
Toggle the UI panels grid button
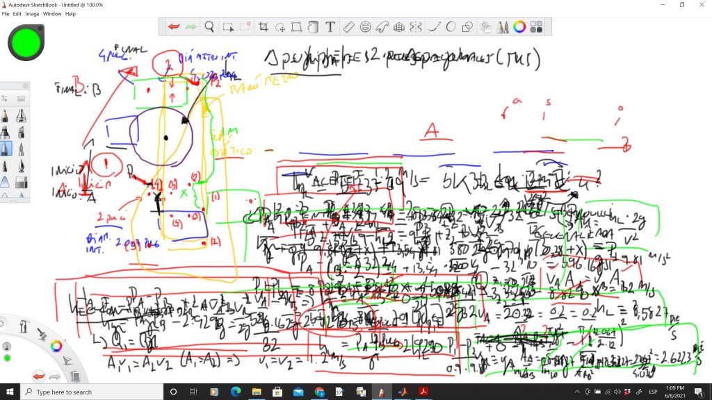[536, 27]
